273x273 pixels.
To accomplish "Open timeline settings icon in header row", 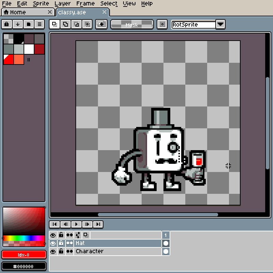I will pyautogui.click(x=78, y=235).
